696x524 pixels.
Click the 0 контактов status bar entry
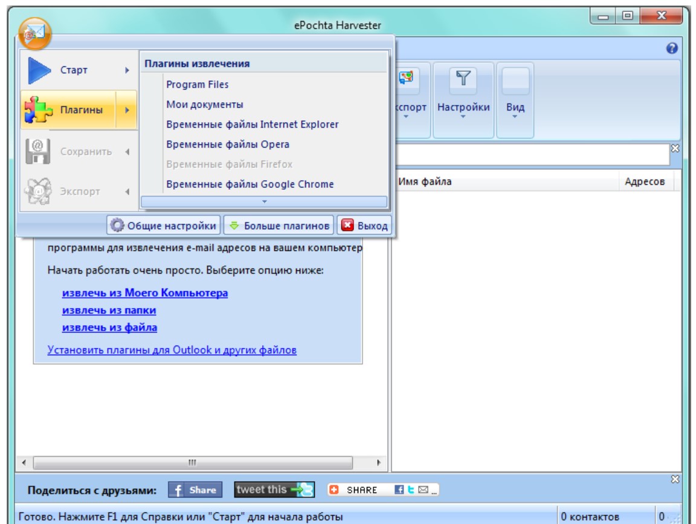point(590,517)
